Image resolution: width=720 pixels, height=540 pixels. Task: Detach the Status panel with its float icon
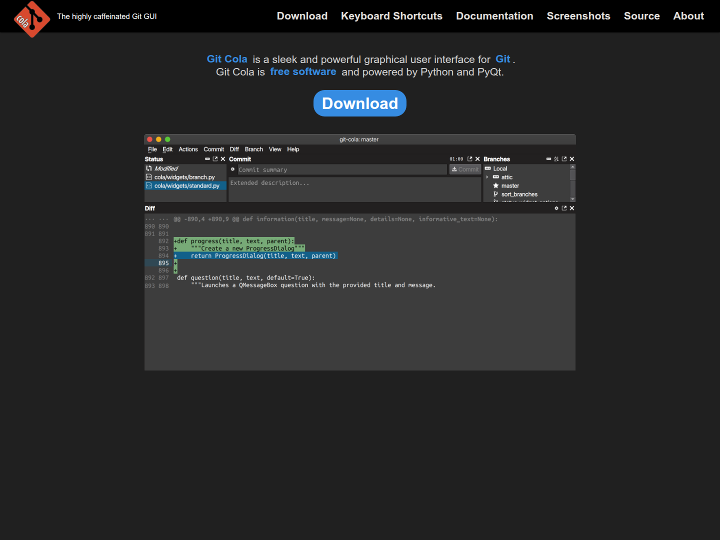215,159
